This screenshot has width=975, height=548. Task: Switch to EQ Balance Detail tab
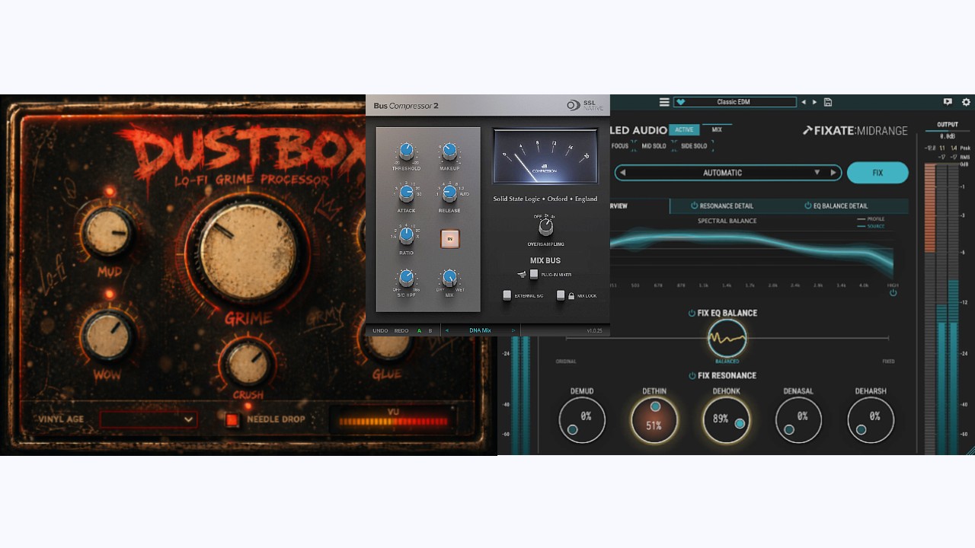(836, 205)
